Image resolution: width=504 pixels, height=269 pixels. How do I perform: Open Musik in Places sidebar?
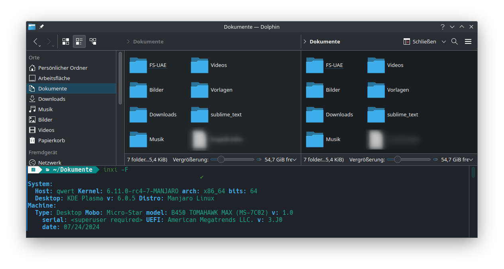71,109
